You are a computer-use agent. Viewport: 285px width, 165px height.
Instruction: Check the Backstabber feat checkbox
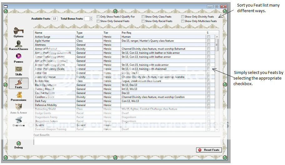[x=208, y=81]
